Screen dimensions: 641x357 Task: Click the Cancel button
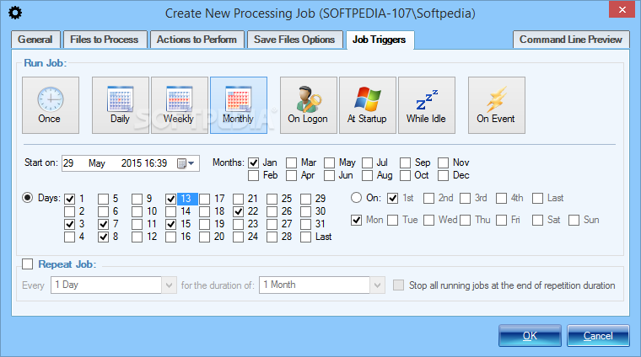(598, 335)
